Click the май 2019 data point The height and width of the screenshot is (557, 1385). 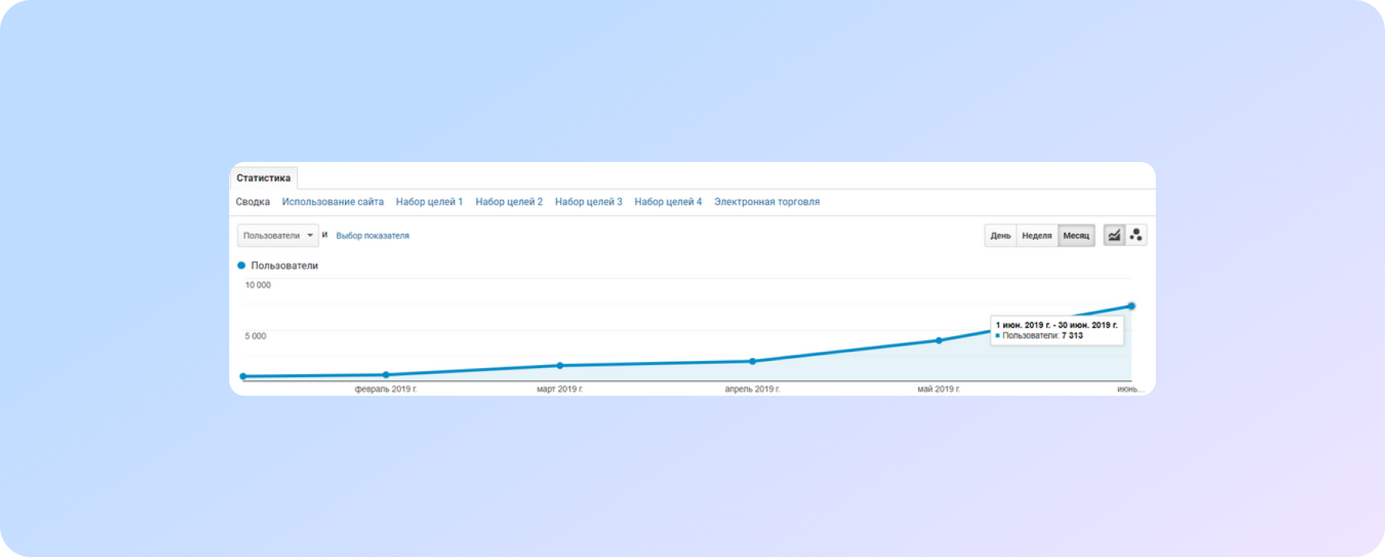(939, 340)
